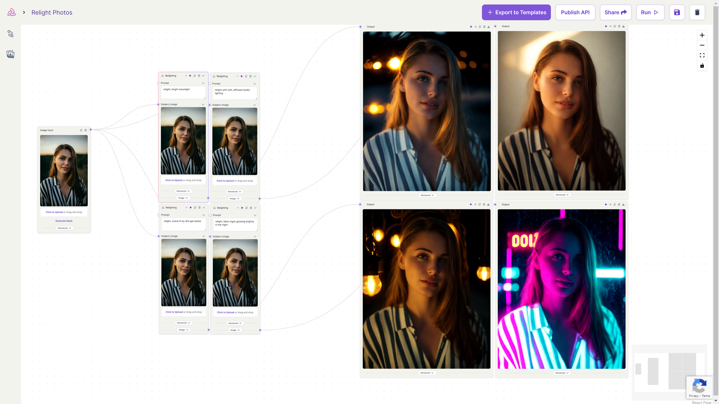Click the save workflow icon in top bar
The width and height of the screenshot is (719, 404).
point(677,13)
